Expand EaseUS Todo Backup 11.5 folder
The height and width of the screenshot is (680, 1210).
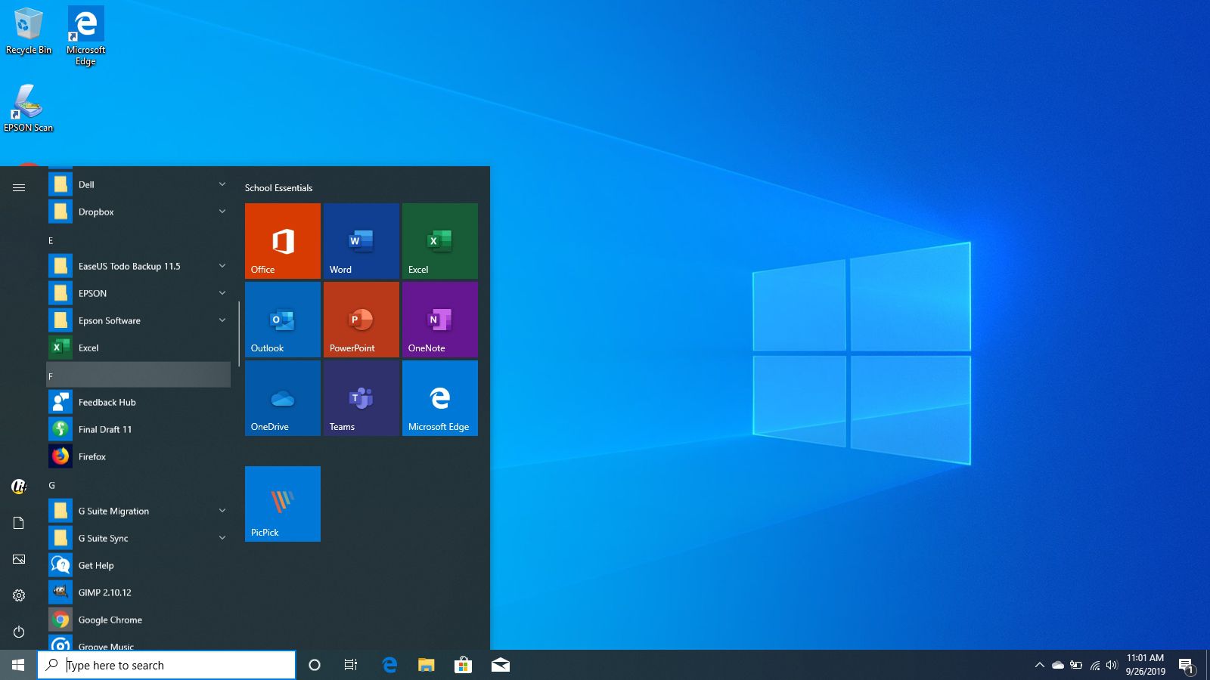click(x=138, y=266)
